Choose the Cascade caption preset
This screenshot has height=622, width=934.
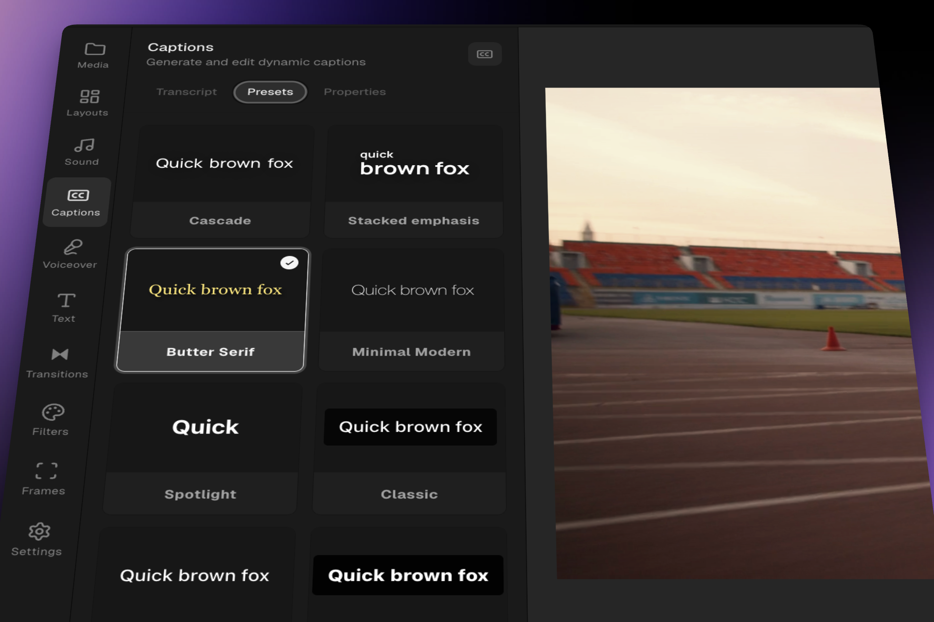tap(223, 181)
